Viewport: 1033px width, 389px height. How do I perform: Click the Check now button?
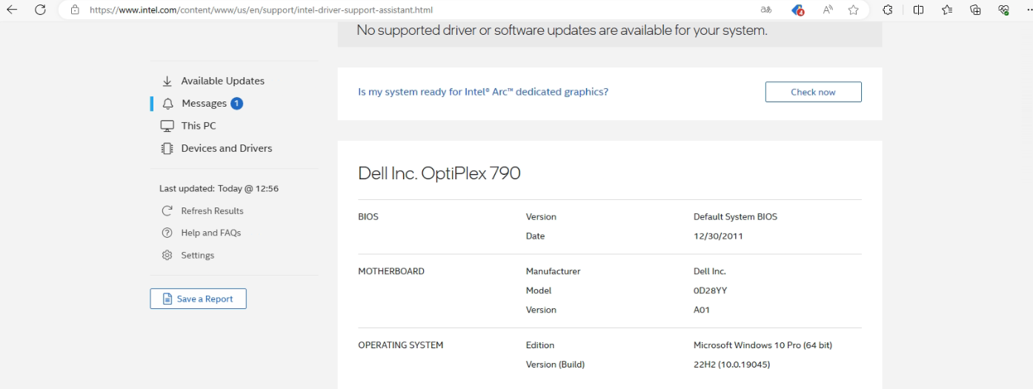tap(813, 92)
